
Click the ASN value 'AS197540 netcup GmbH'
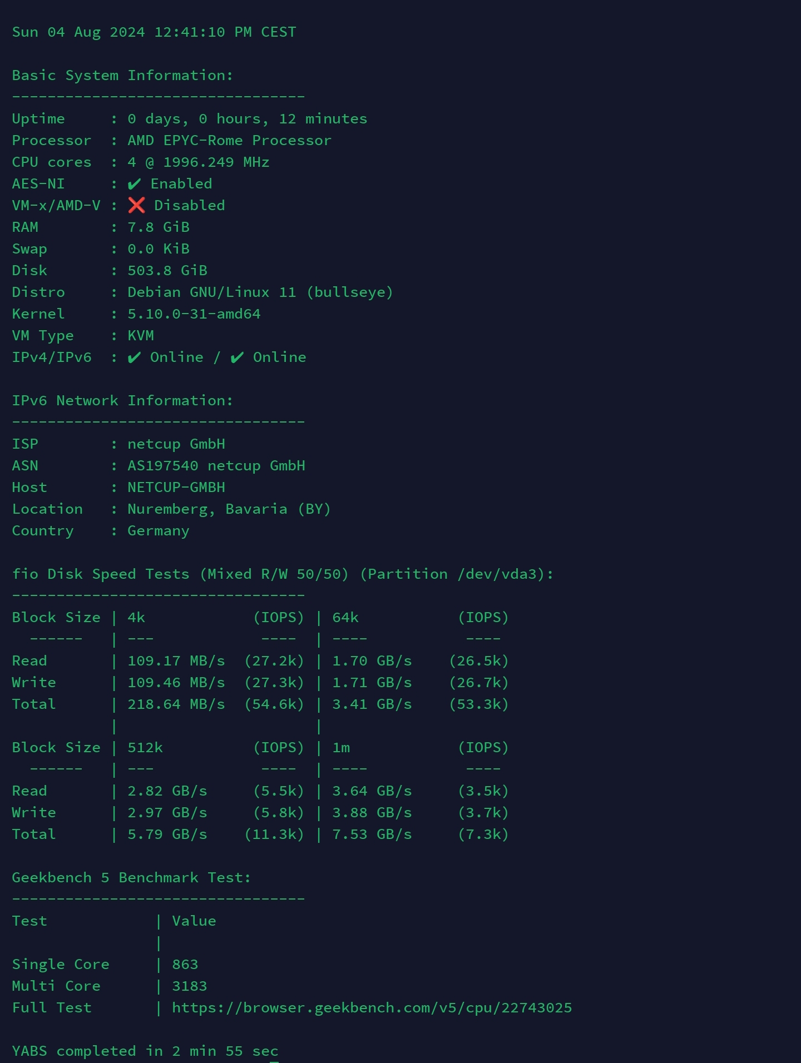coord(216,466)
